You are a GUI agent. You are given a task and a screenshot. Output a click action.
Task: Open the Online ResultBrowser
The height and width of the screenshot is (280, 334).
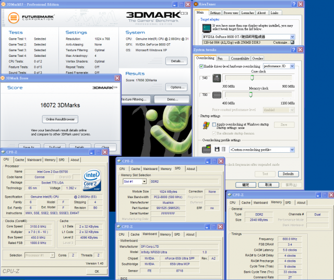[x=60, y=119]
